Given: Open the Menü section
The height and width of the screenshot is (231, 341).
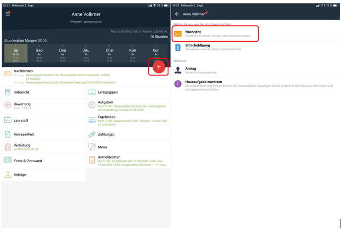Looking at the screenshot, I should tap(128, 147).
